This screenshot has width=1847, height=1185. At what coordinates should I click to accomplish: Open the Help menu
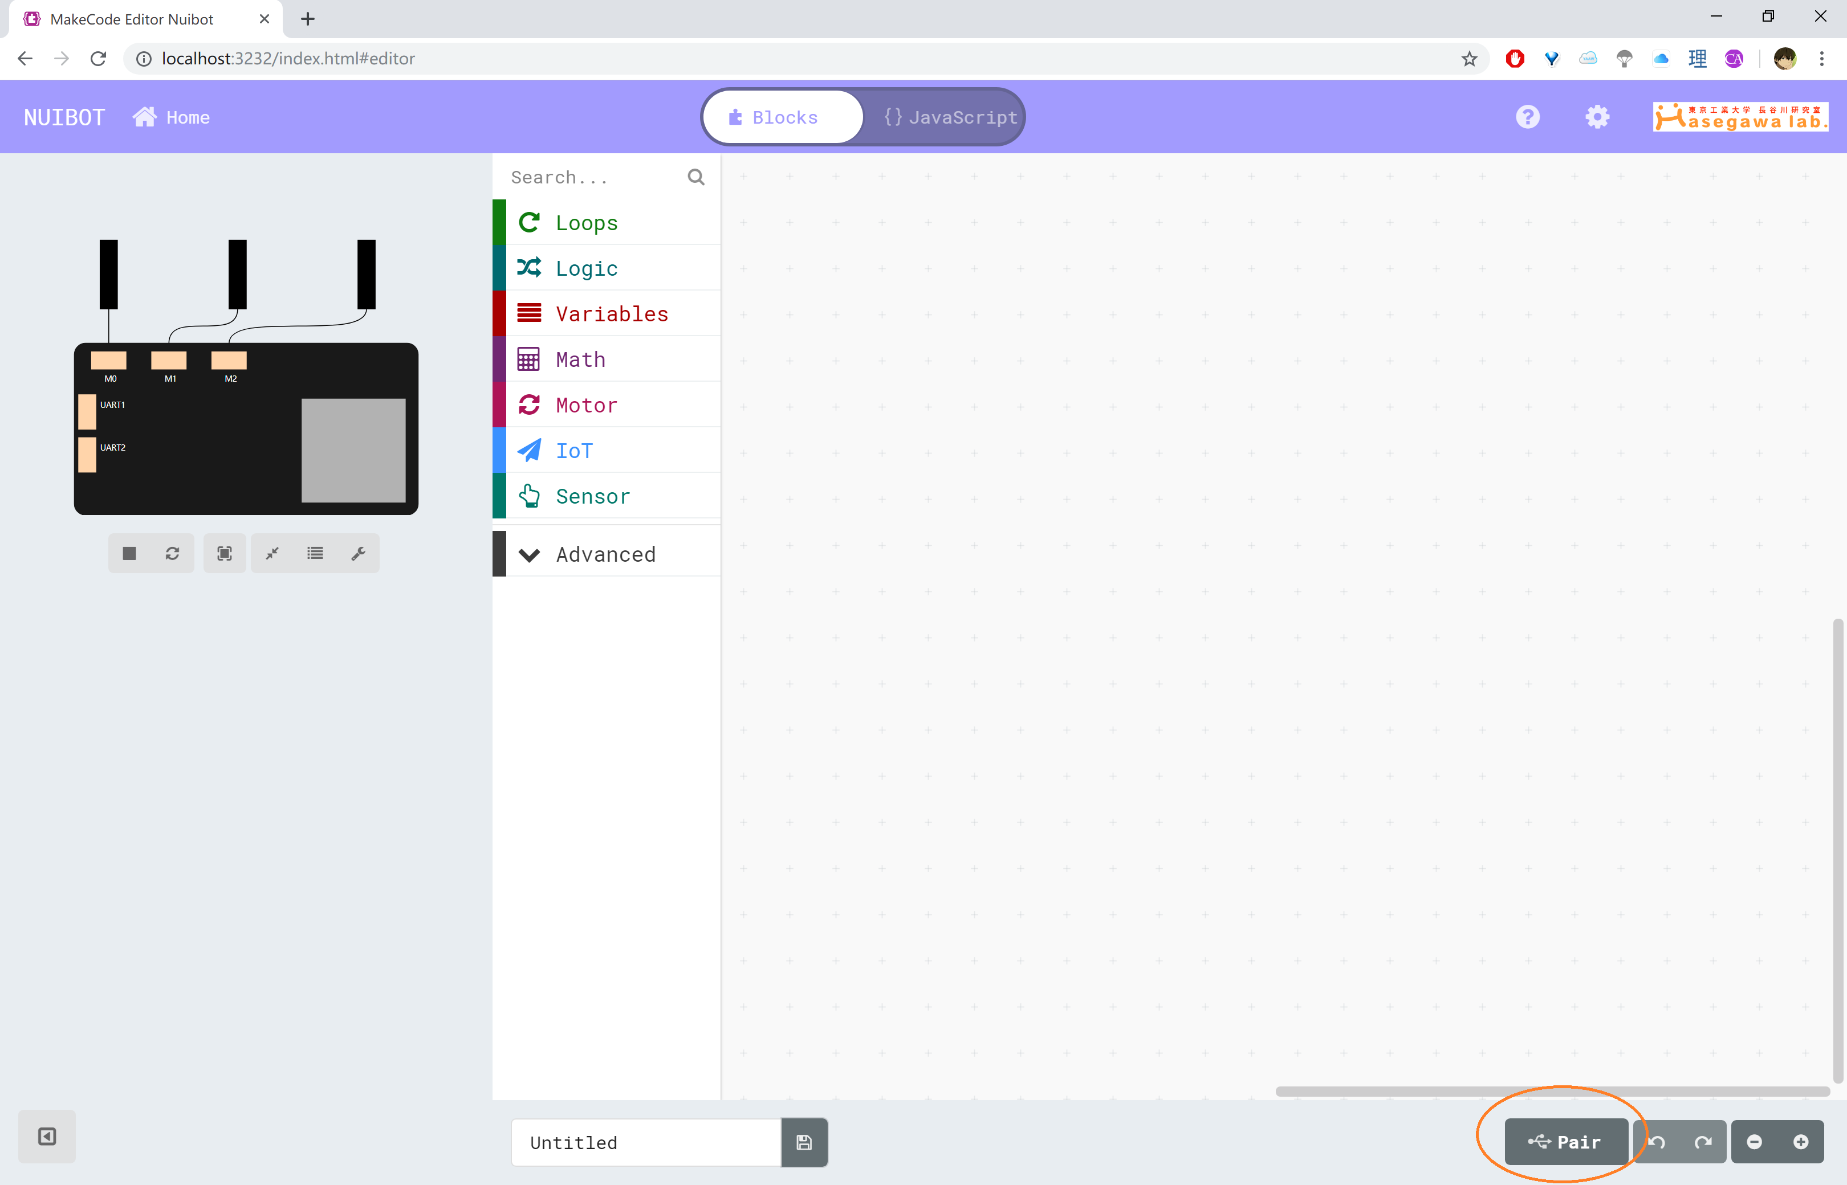point(1528,117)
